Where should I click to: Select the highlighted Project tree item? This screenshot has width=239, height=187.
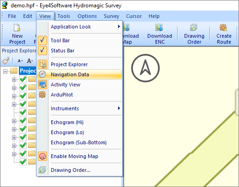click(28, 71)
